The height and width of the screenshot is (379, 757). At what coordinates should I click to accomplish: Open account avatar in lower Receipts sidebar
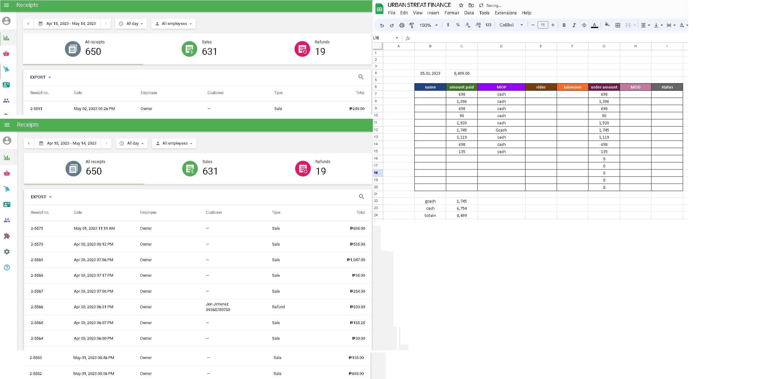pos(7,141)
